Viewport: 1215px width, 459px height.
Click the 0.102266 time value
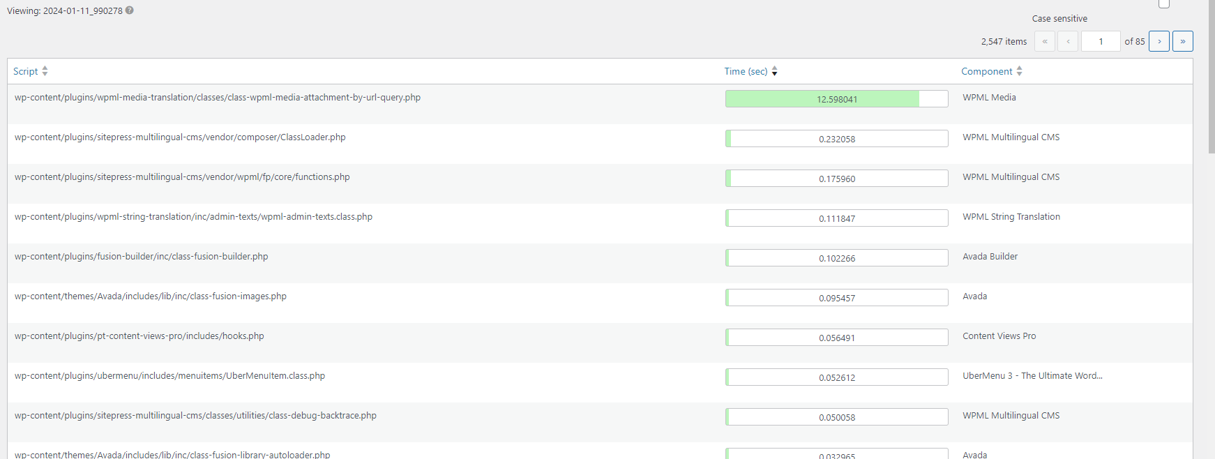tap(837, 258)
